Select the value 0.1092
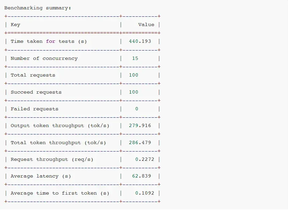Image resolution: width=288 pixels, height=210 pixels. pos(145,193)
